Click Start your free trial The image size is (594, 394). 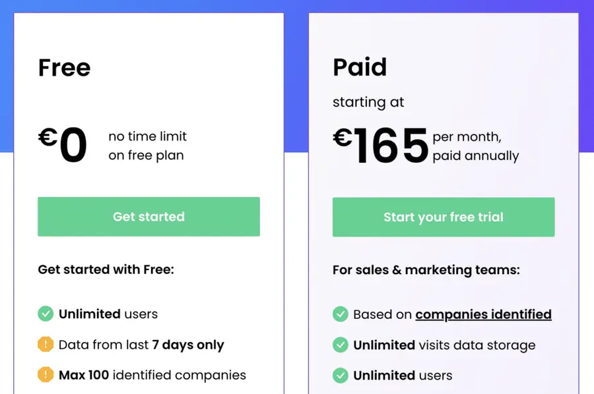pos(443,217)
